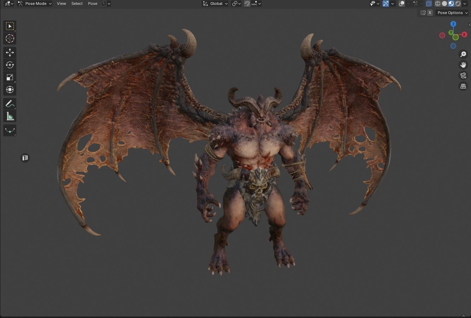Open the editor type selector
Image resolution: width=471 pixels, height=318 pixels.
(9, 4)
